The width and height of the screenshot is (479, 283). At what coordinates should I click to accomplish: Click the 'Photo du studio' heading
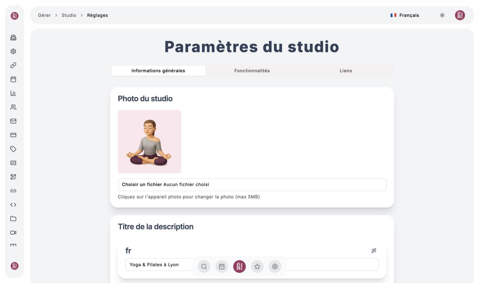(x=145, y=99)
